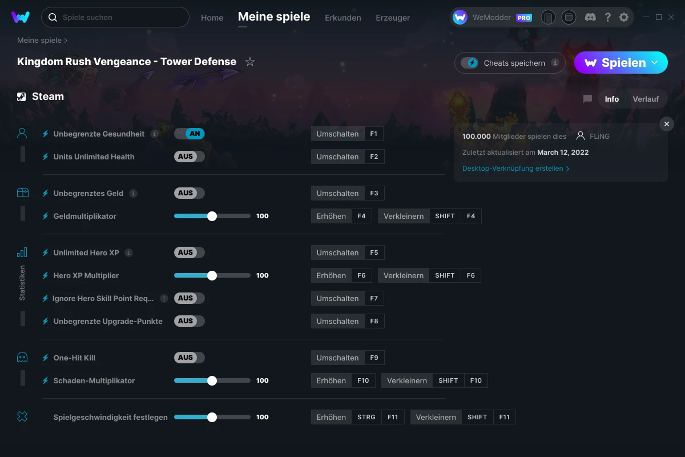Open the Erkunden tab
Screen dimensions: 685x457
click(x=343, y=18)
